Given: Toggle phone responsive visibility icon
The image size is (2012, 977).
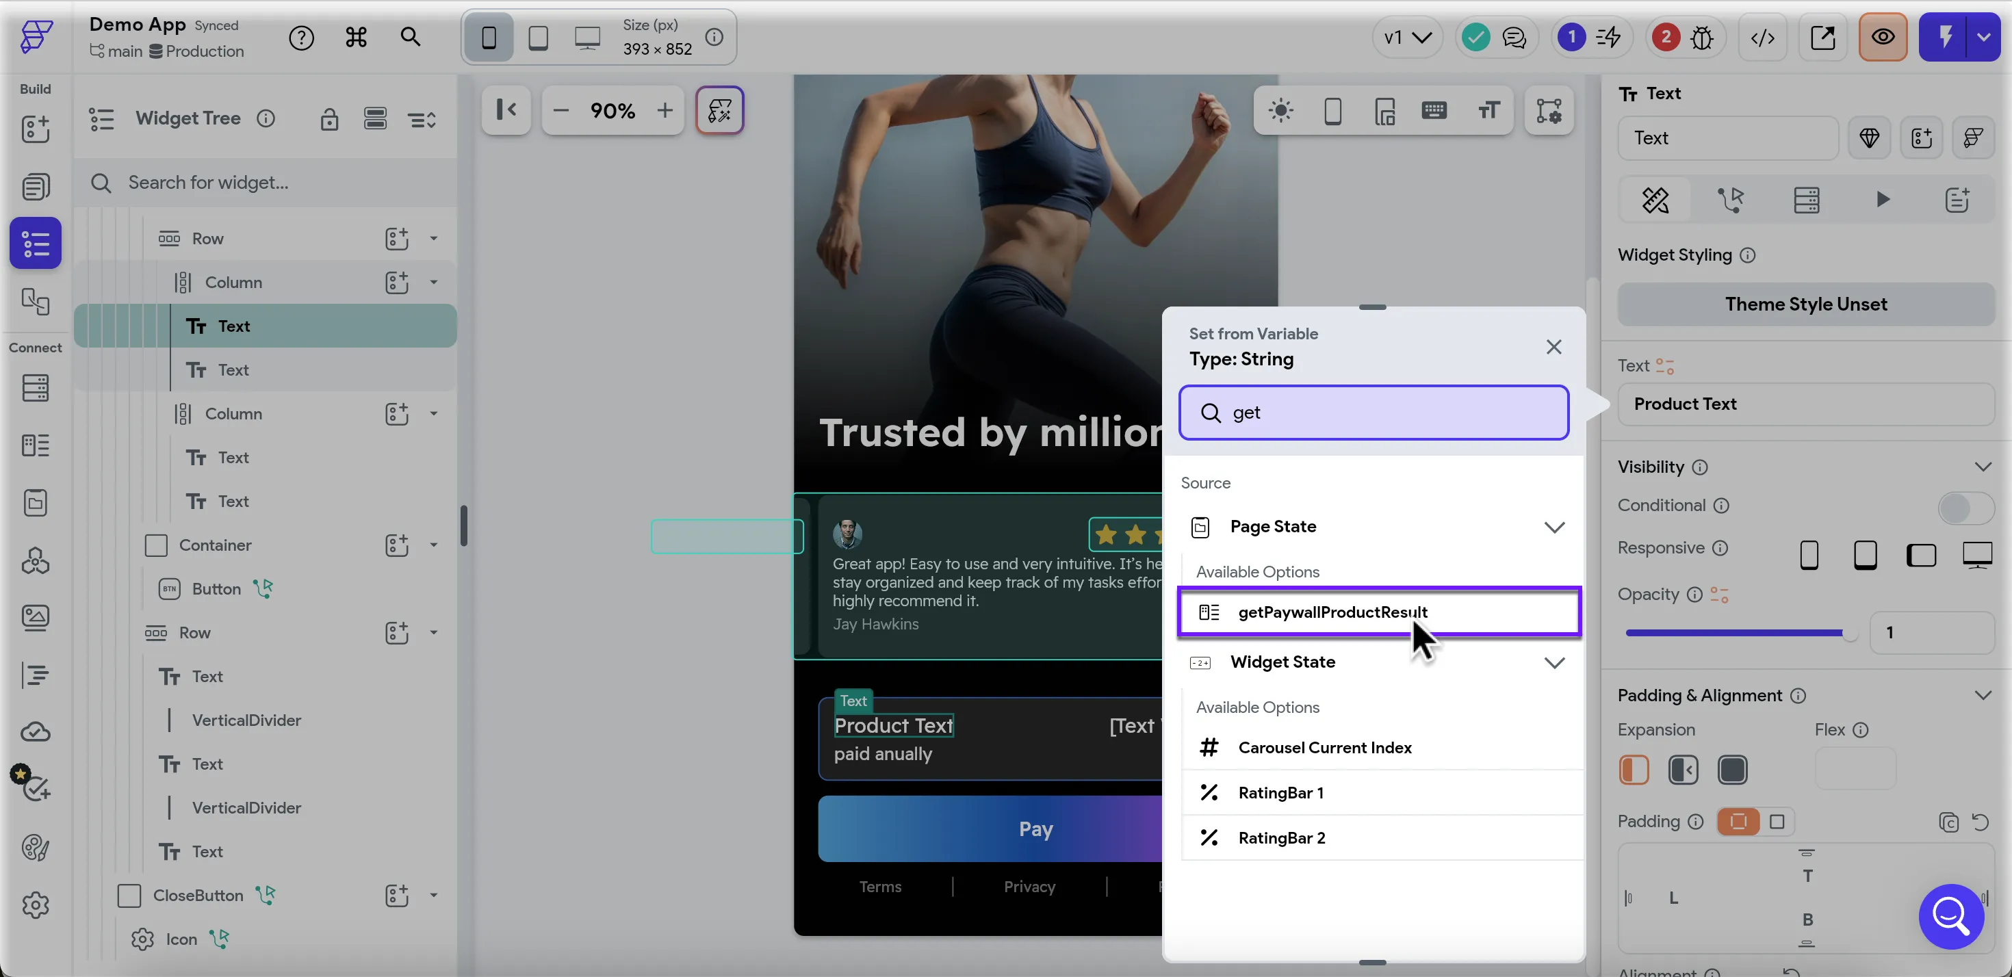Looking at the screenshot, I should 1809,556.
